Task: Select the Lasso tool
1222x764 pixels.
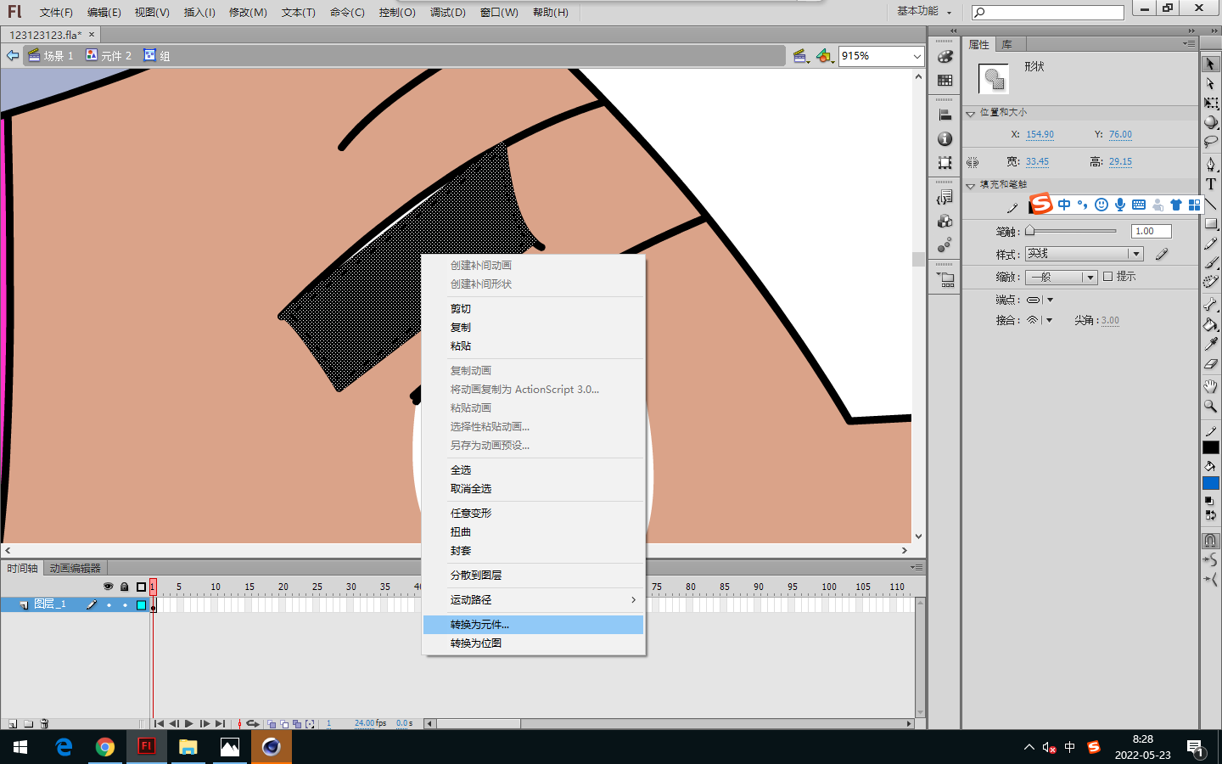Action: (1211, 141)
